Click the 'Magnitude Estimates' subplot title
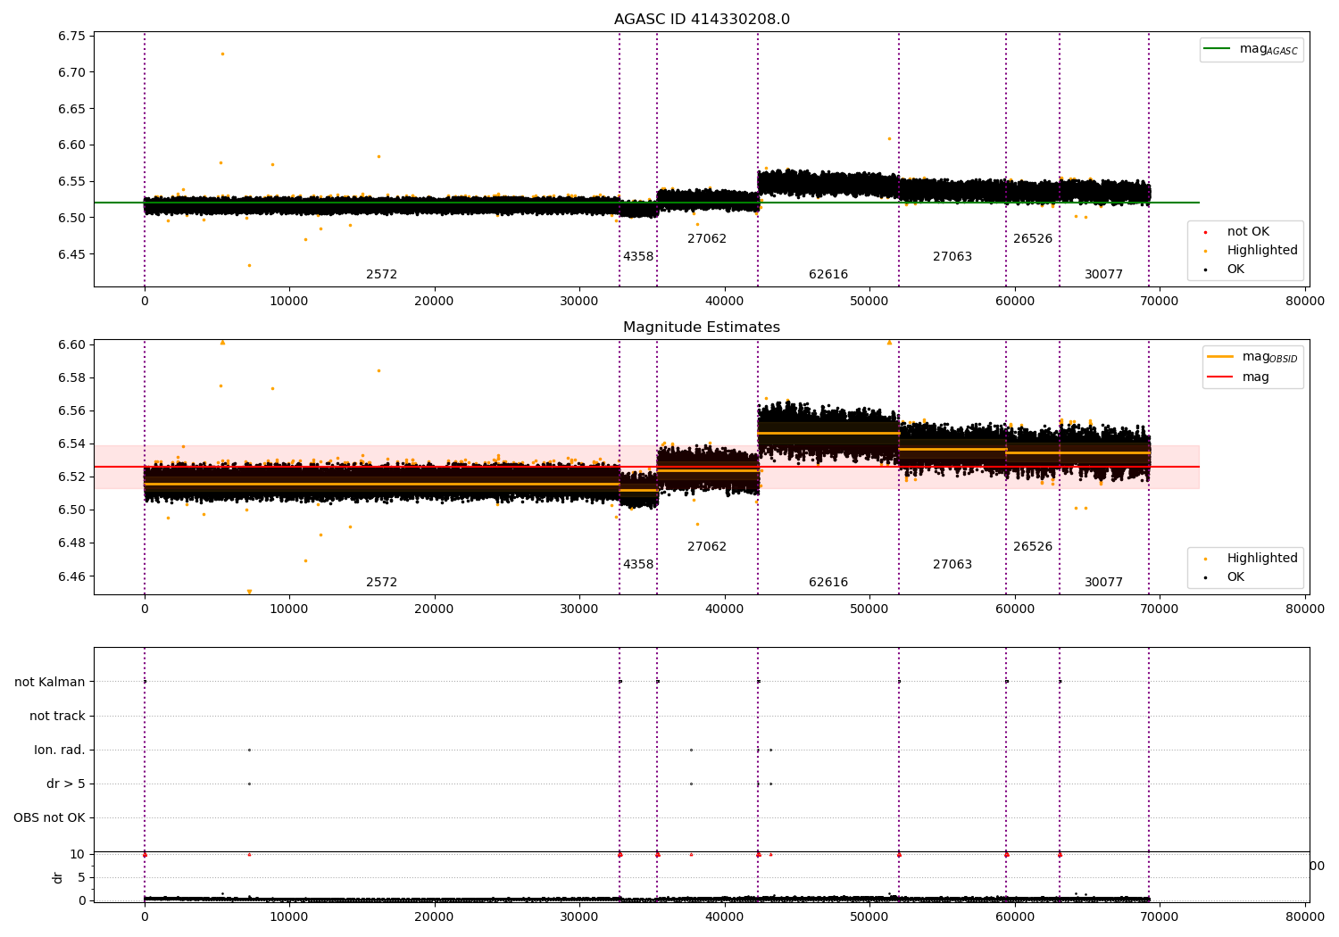This screenshot has width=1339, height=937. click(x=702, y=328)
